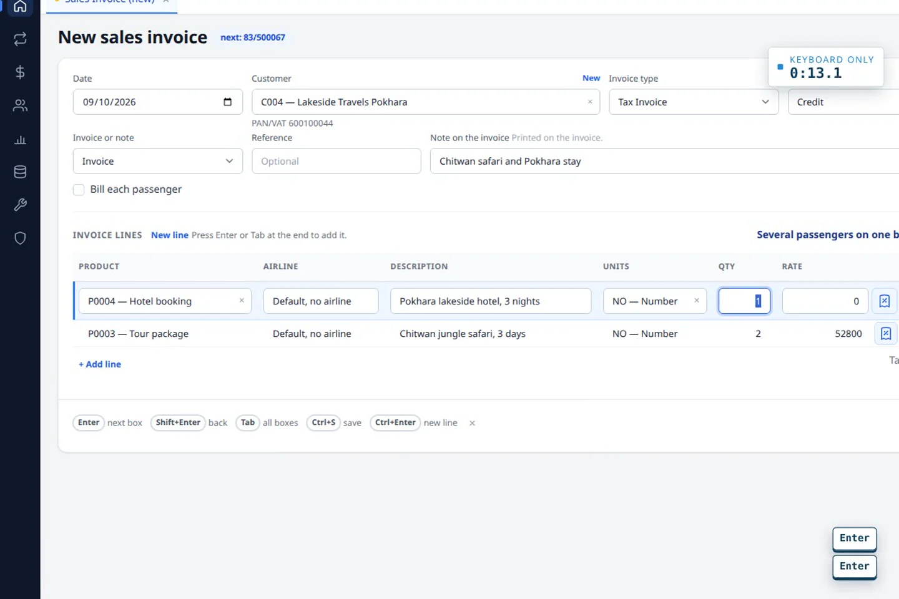This screenshot has width=899, height=599.
Task: Click the PAN/VAT 600100044 text
Action: pos(292,124)
